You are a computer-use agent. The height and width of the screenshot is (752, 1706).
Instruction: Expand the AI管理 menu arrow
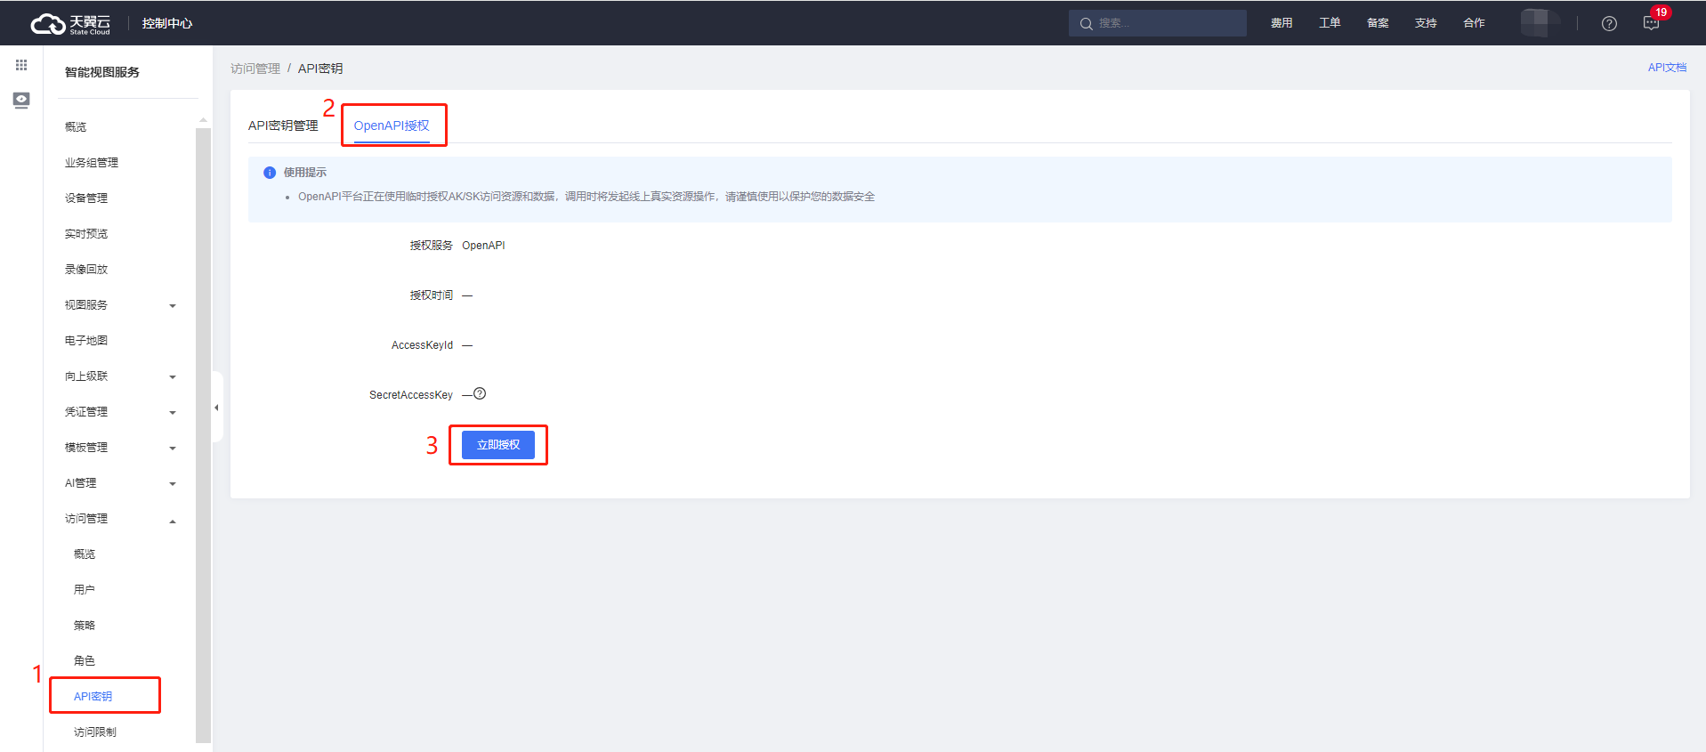point(173,484)
